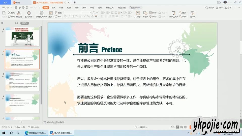Viewport: 242px width, 136px height.
Task: Select slide 3 thumbnail in the panel
Action: tap(22, 81)
